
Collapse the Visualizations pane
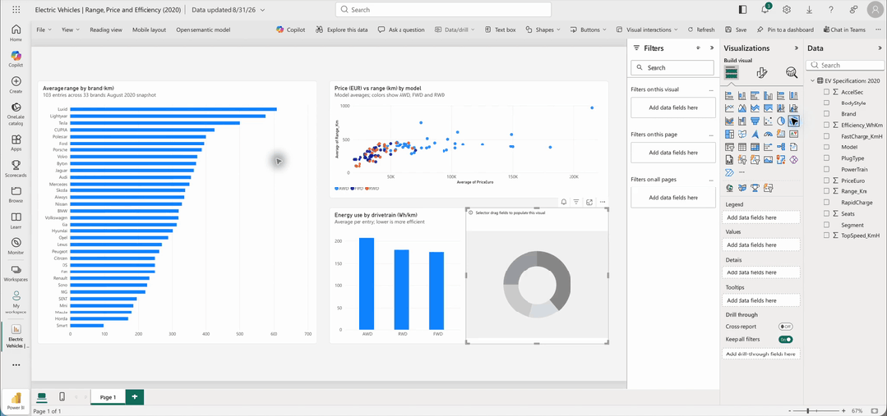pos(797,48)
